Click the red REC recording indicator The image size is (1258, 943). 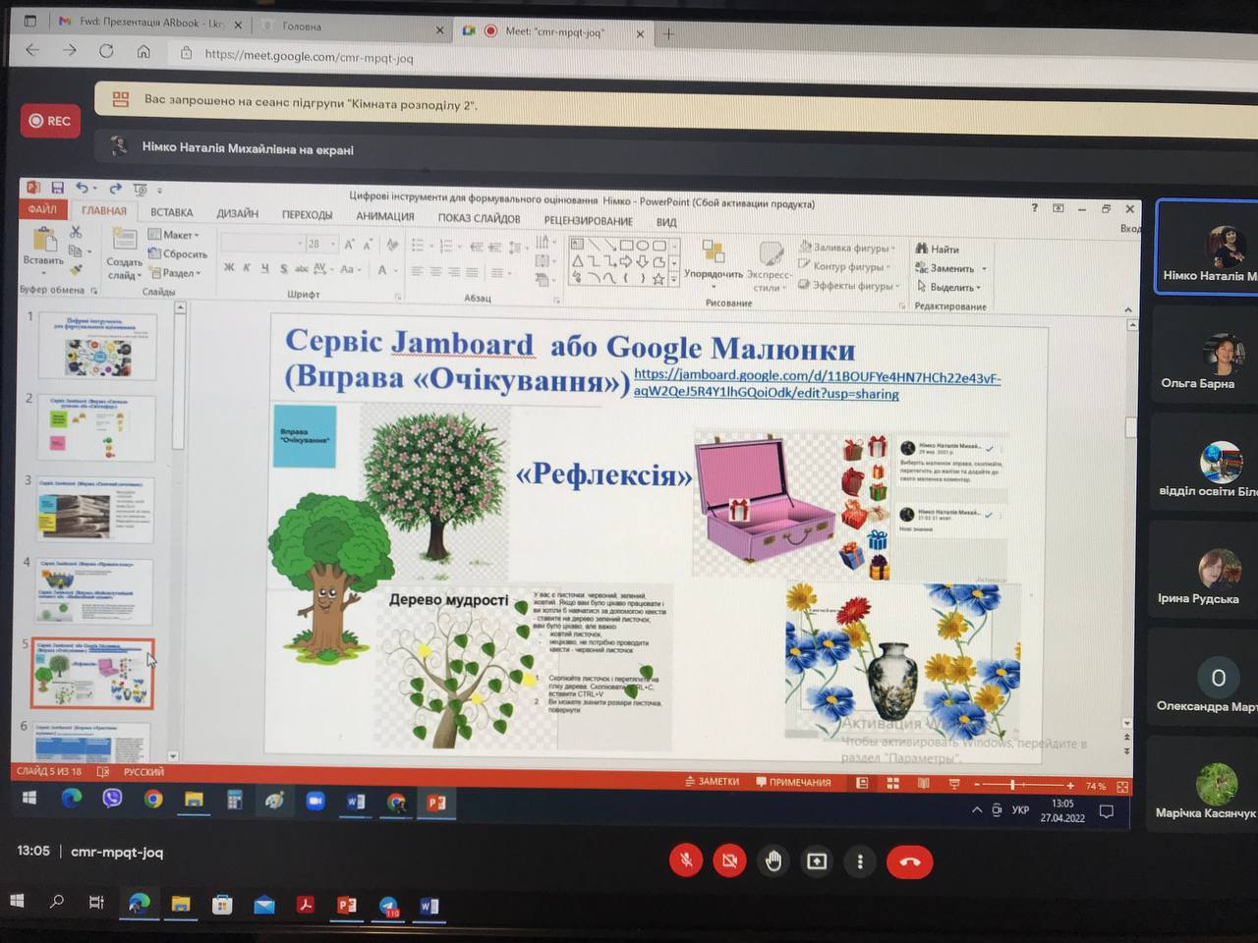50,121
